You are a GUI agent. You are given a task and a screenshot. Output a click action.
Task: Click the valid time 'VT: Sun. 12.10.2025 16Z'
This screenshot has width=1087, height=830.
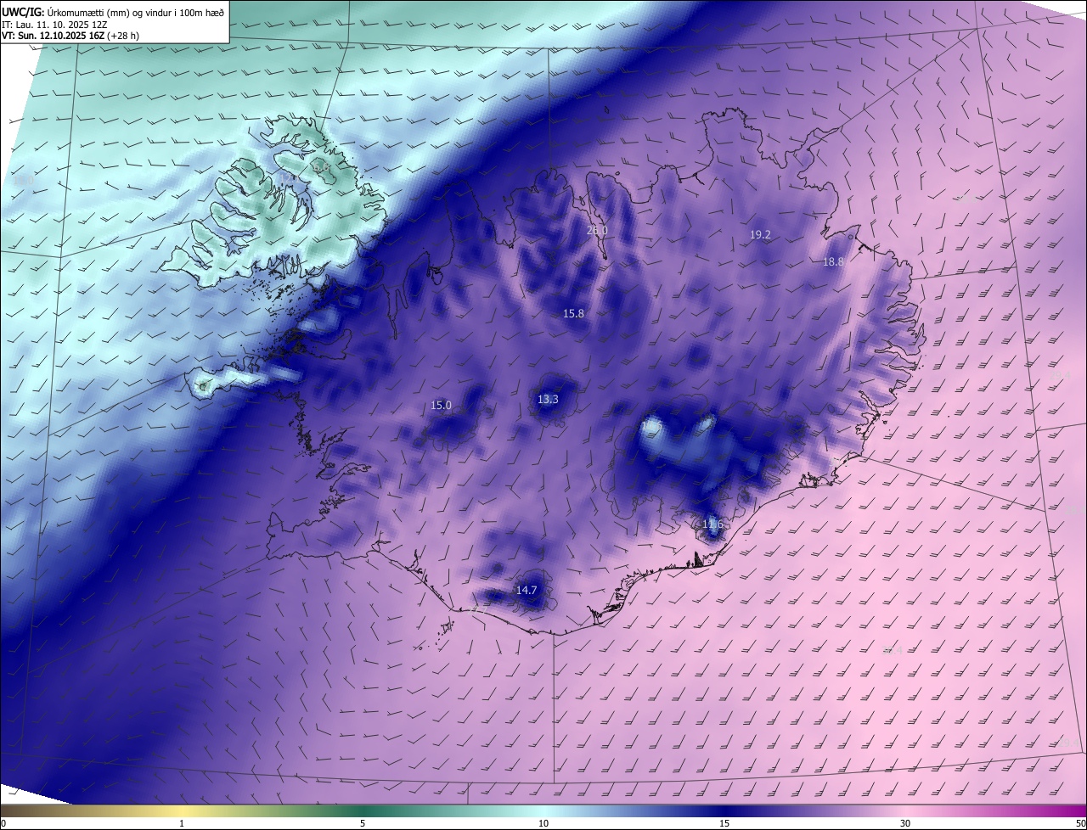[54, 36]
